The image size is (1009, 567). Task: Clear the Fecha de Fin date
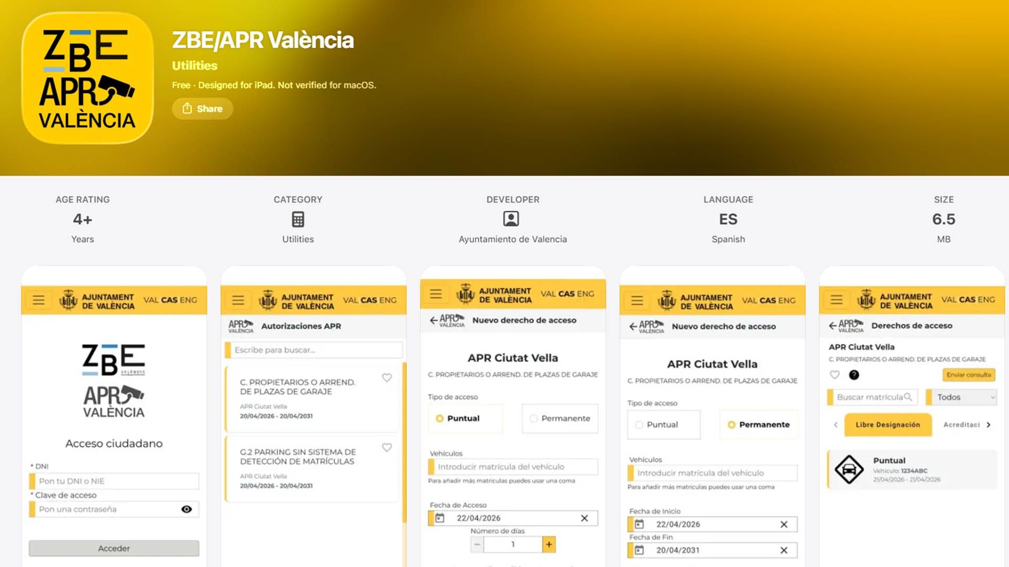coord(784,550)
